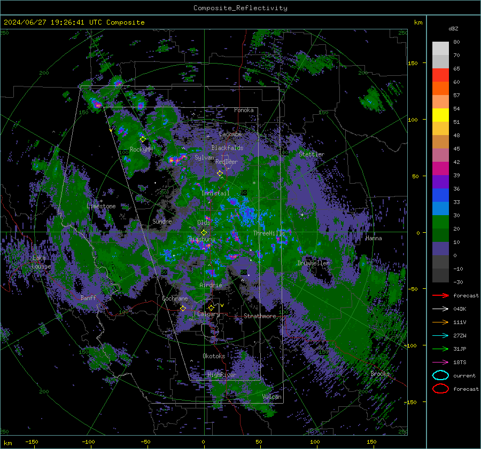The width and height of the screenshot is (481, 449).
Task: Click the Limestone label
Action: (101, 206)
